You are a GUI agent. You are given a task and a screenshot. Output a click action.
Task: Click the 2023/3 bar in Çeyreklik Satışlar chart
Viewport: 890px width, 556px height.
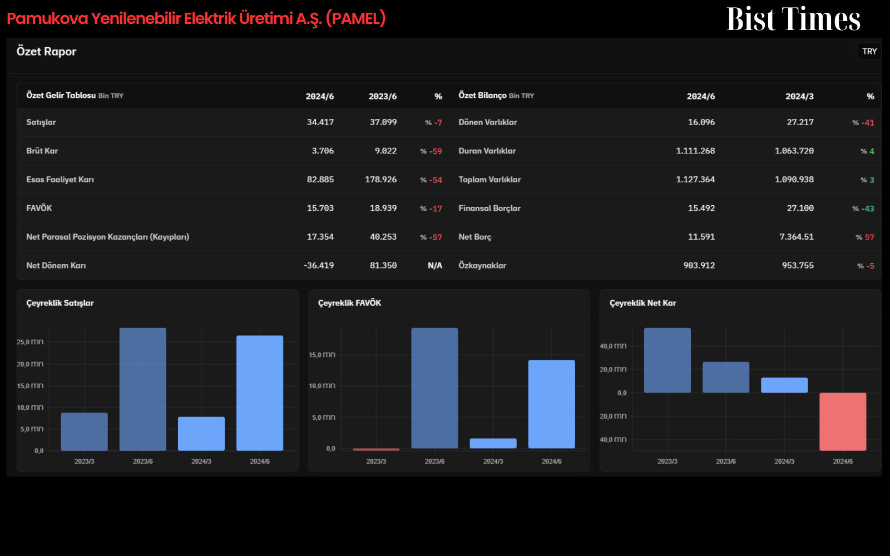pyautogui.click(x=85, y=431)
